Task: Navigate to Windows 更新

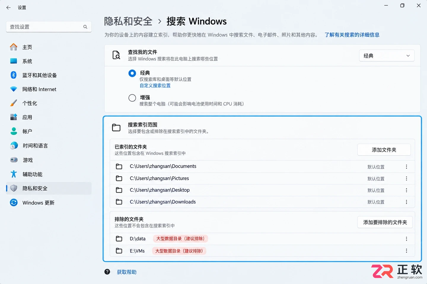Action: pos(49,202)
